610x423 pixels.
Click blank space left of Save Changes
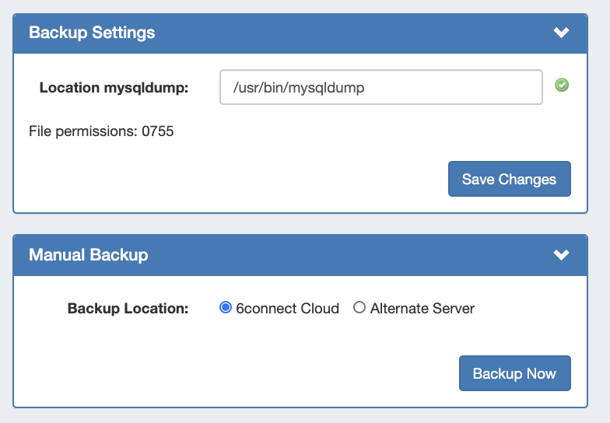(x=233, y=179)
